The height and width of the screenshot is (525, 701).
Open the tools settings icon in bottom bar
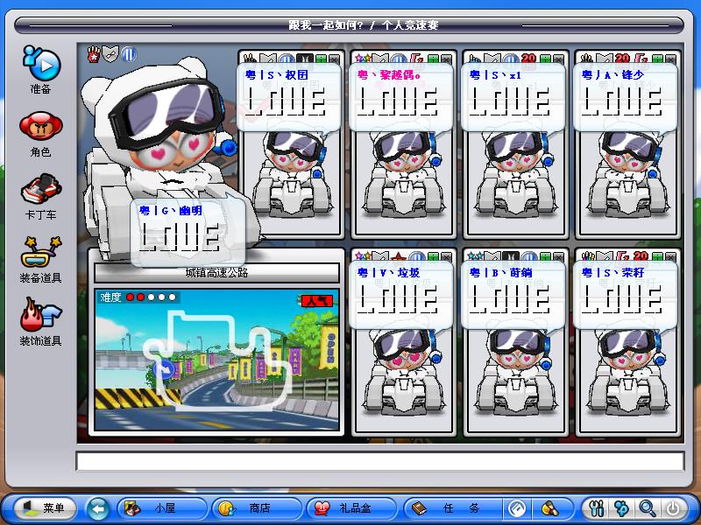(x=598, y=507)
